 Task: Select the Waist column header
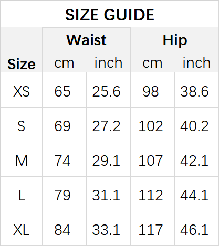point(86,40)
